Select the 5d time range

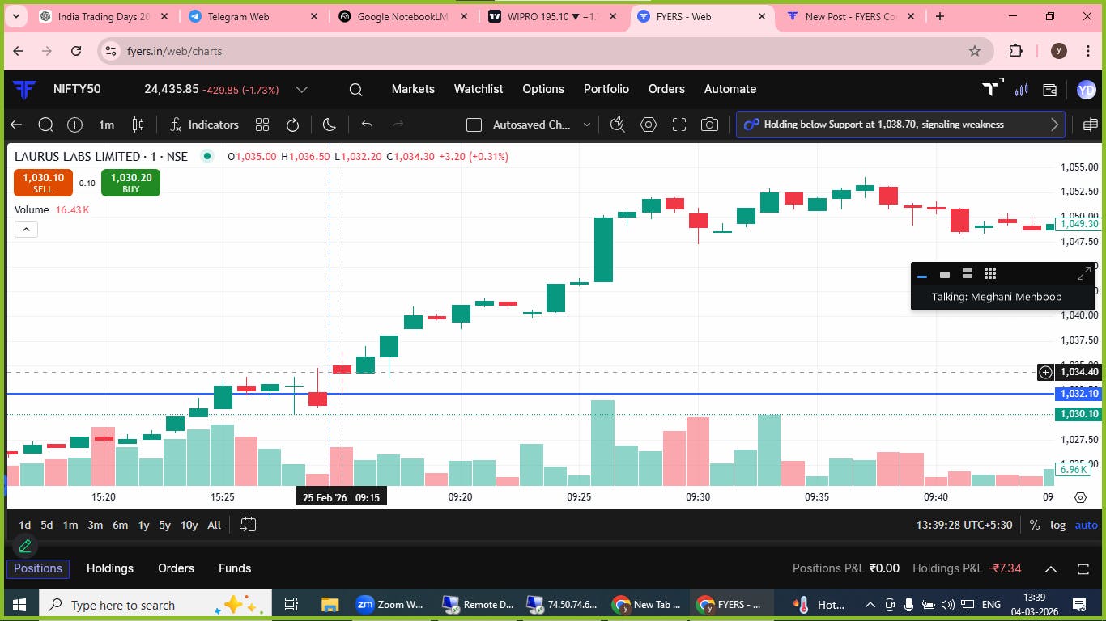coord(47,525)
